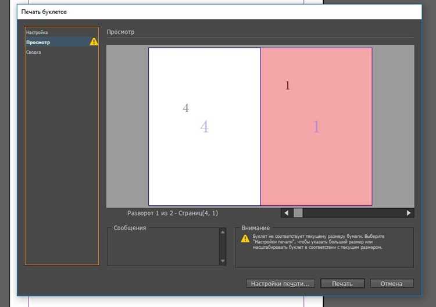Click the white page 4 preview
The width and height of the screenshot is (436, 307).
(x=205, y=127)
